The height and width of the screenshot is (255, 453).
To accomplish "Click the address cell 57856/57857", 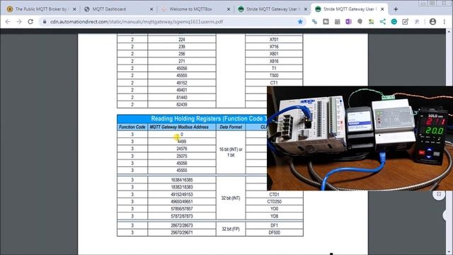I will tap(182, 209).
